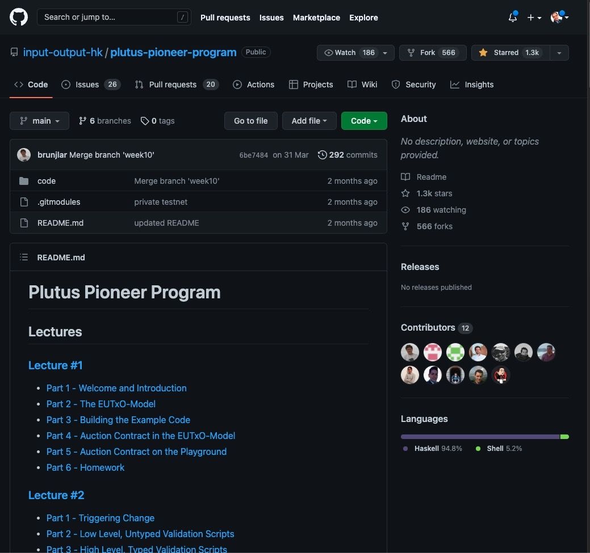The height and width of the screenshot is (553, 590).
Task: Open the Lecture #1 heading link
Action: tap(55, 365)
